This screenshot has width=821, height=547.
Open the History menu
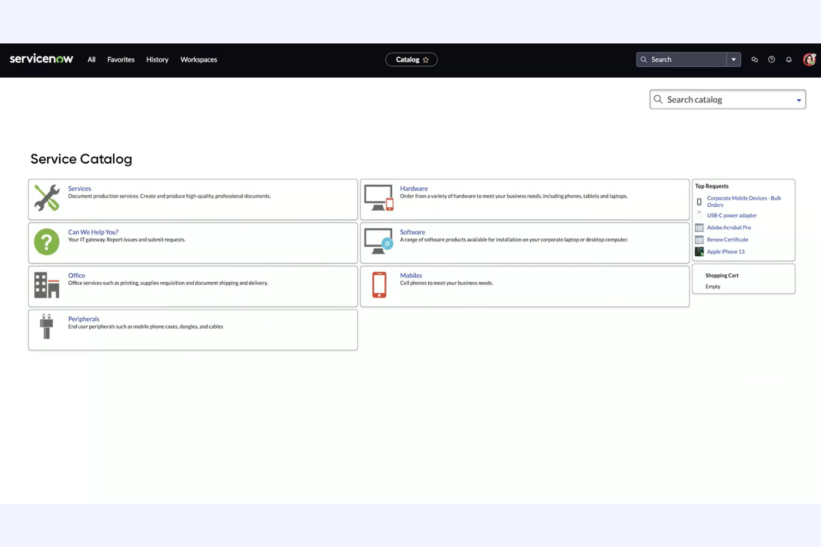(x=157, y=59)
